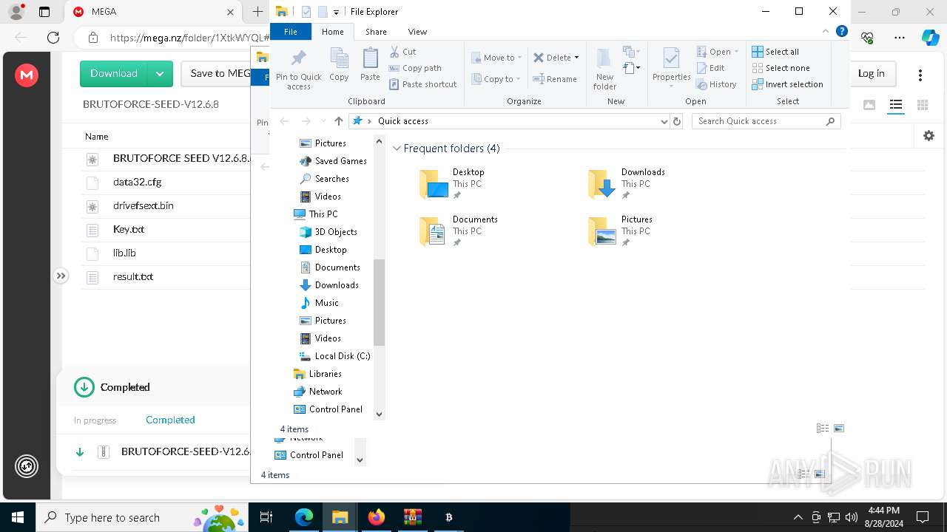947x532 pixels.
Task: Click History in Open group
Action: pyautogui.click(x=716, y=84)
